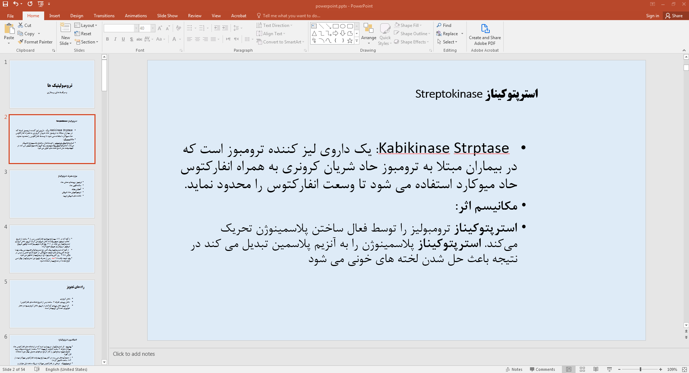The width and height of the screenshot is (689, 373).
Task: Toggle Reading View in status bar
Action: [x=596, y=369]
